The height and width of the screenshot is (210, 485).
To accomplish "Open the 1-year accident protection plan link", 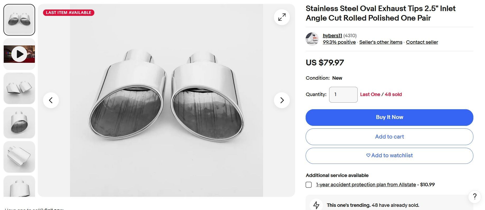I will [x=366, y=185].
